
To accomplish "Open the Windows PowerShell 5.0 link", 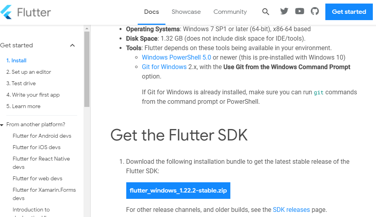I will pos(177,57).
